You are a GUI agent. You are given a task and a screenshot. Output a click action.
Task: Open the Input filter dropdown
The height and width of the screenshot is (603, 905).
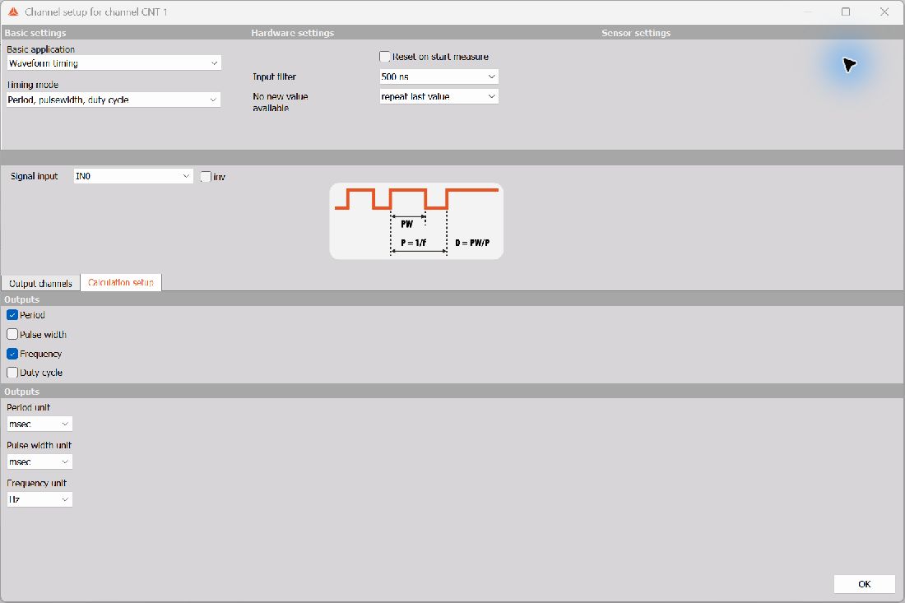click(439, 77)
